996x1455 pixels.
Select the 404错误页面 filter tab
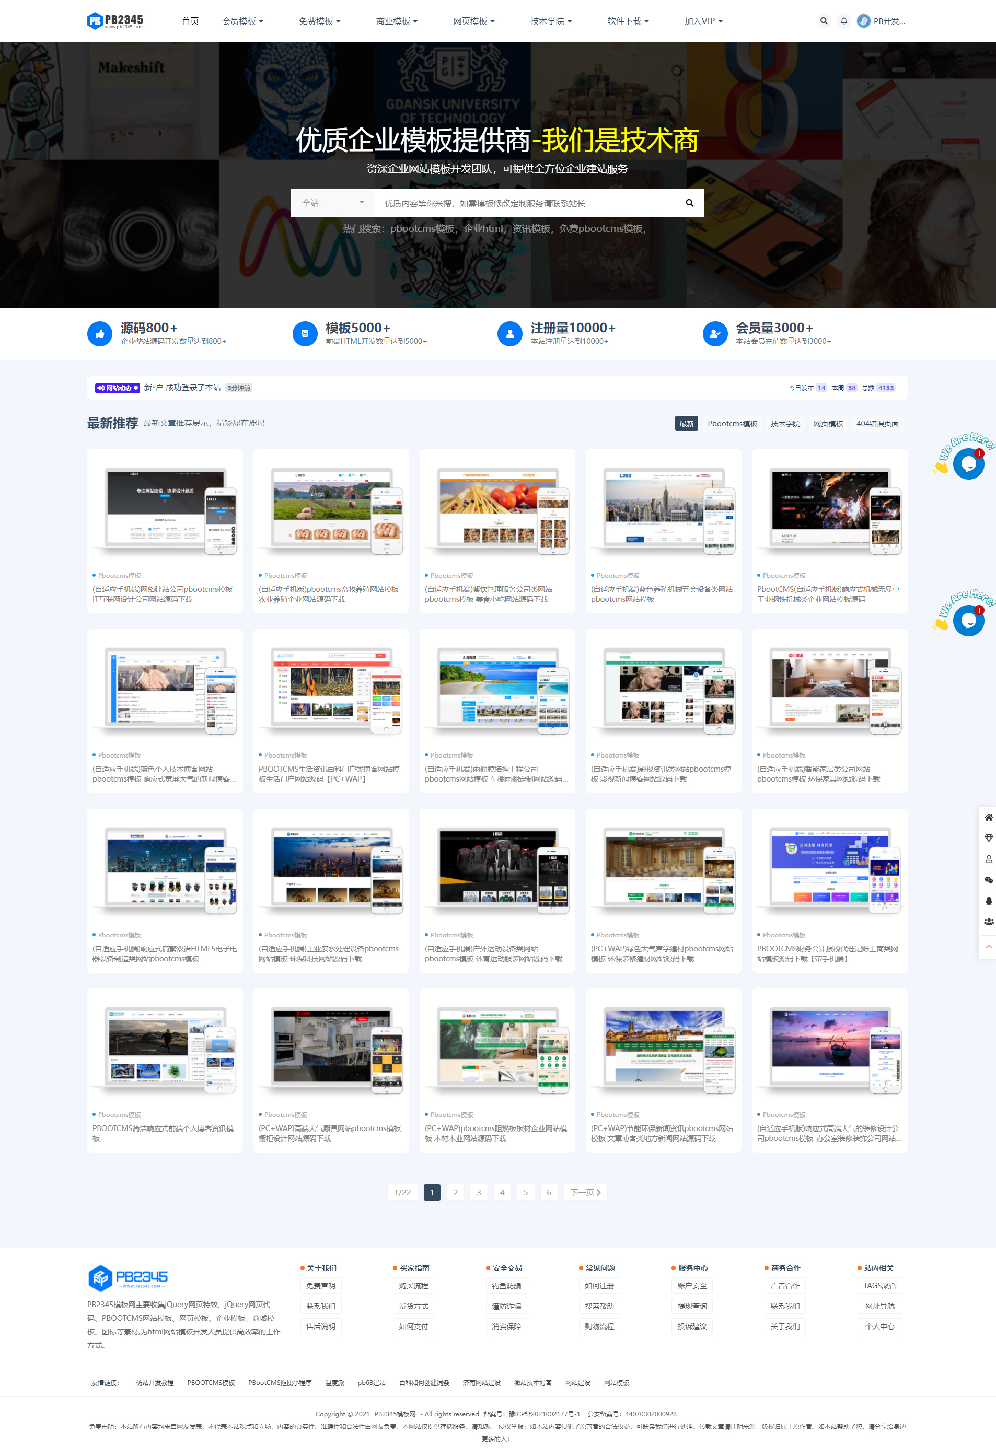click(x=877, y=424)
